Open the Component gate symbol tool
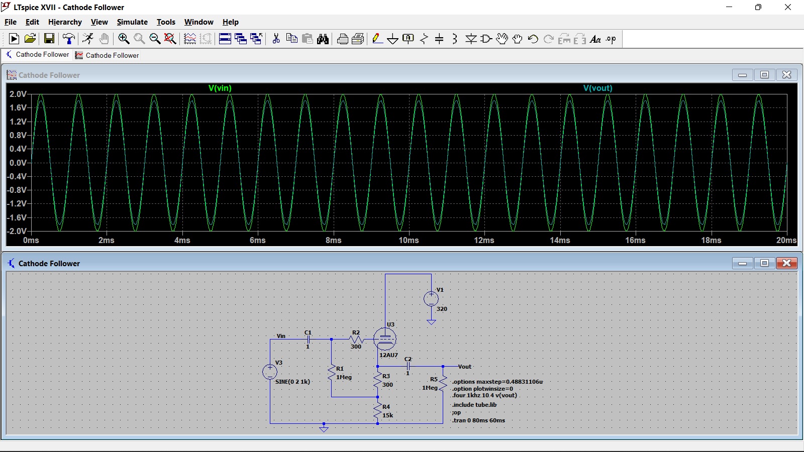804x452 pixels. tap(486, 39)
